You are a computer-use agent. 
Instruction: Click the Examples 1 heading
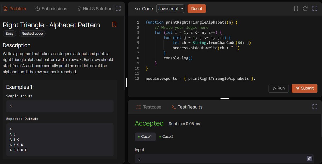[20, 87]
